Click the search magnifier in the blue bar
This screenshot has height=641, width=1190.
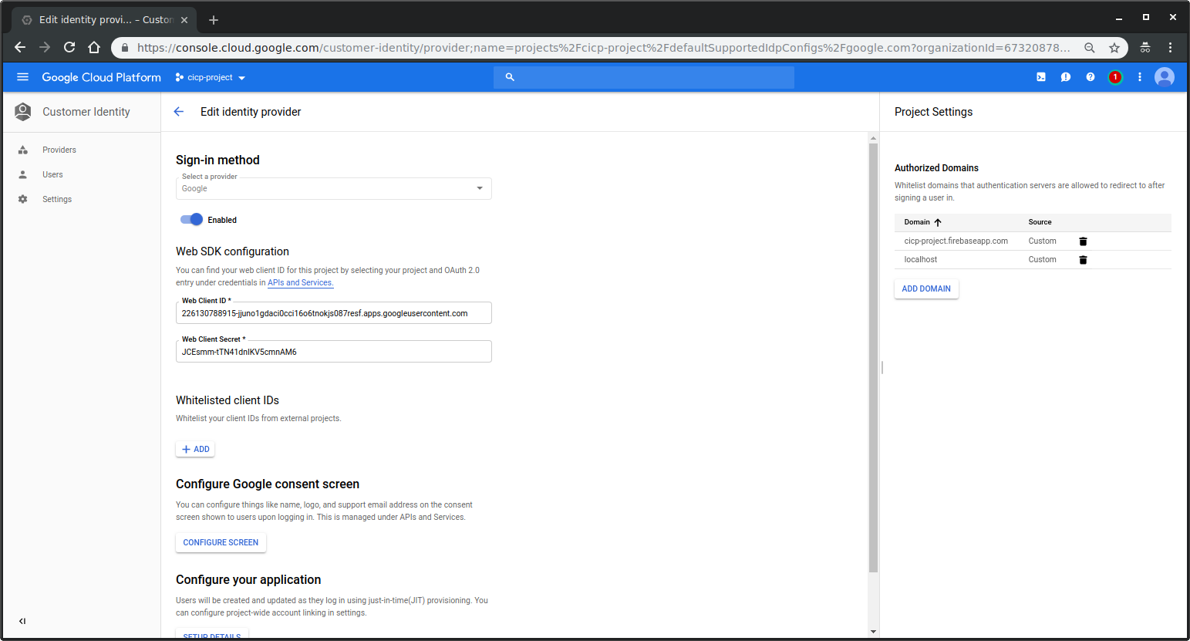click(x=510, y=77)
